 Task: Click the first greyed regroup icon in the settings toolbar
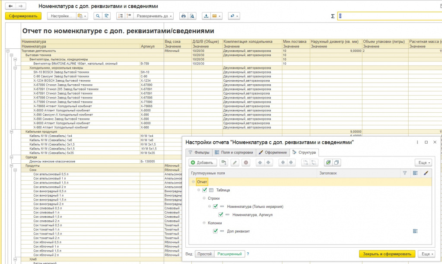click(x=305, y=162)
